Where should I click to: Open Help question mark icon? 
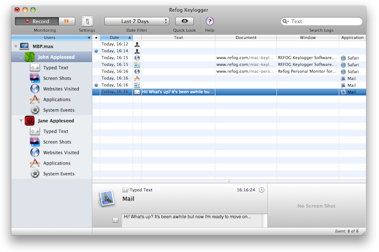pos(209,21)
